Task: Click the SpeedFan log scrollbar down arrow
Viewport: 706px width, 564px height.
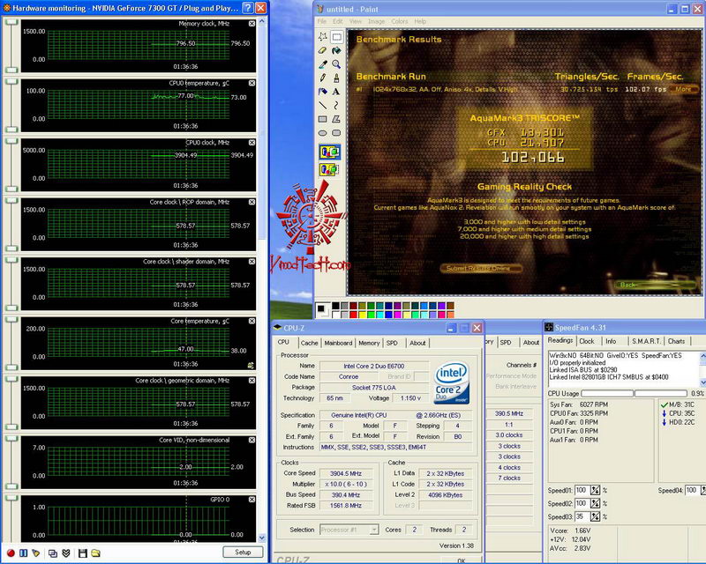Action: 702,382
